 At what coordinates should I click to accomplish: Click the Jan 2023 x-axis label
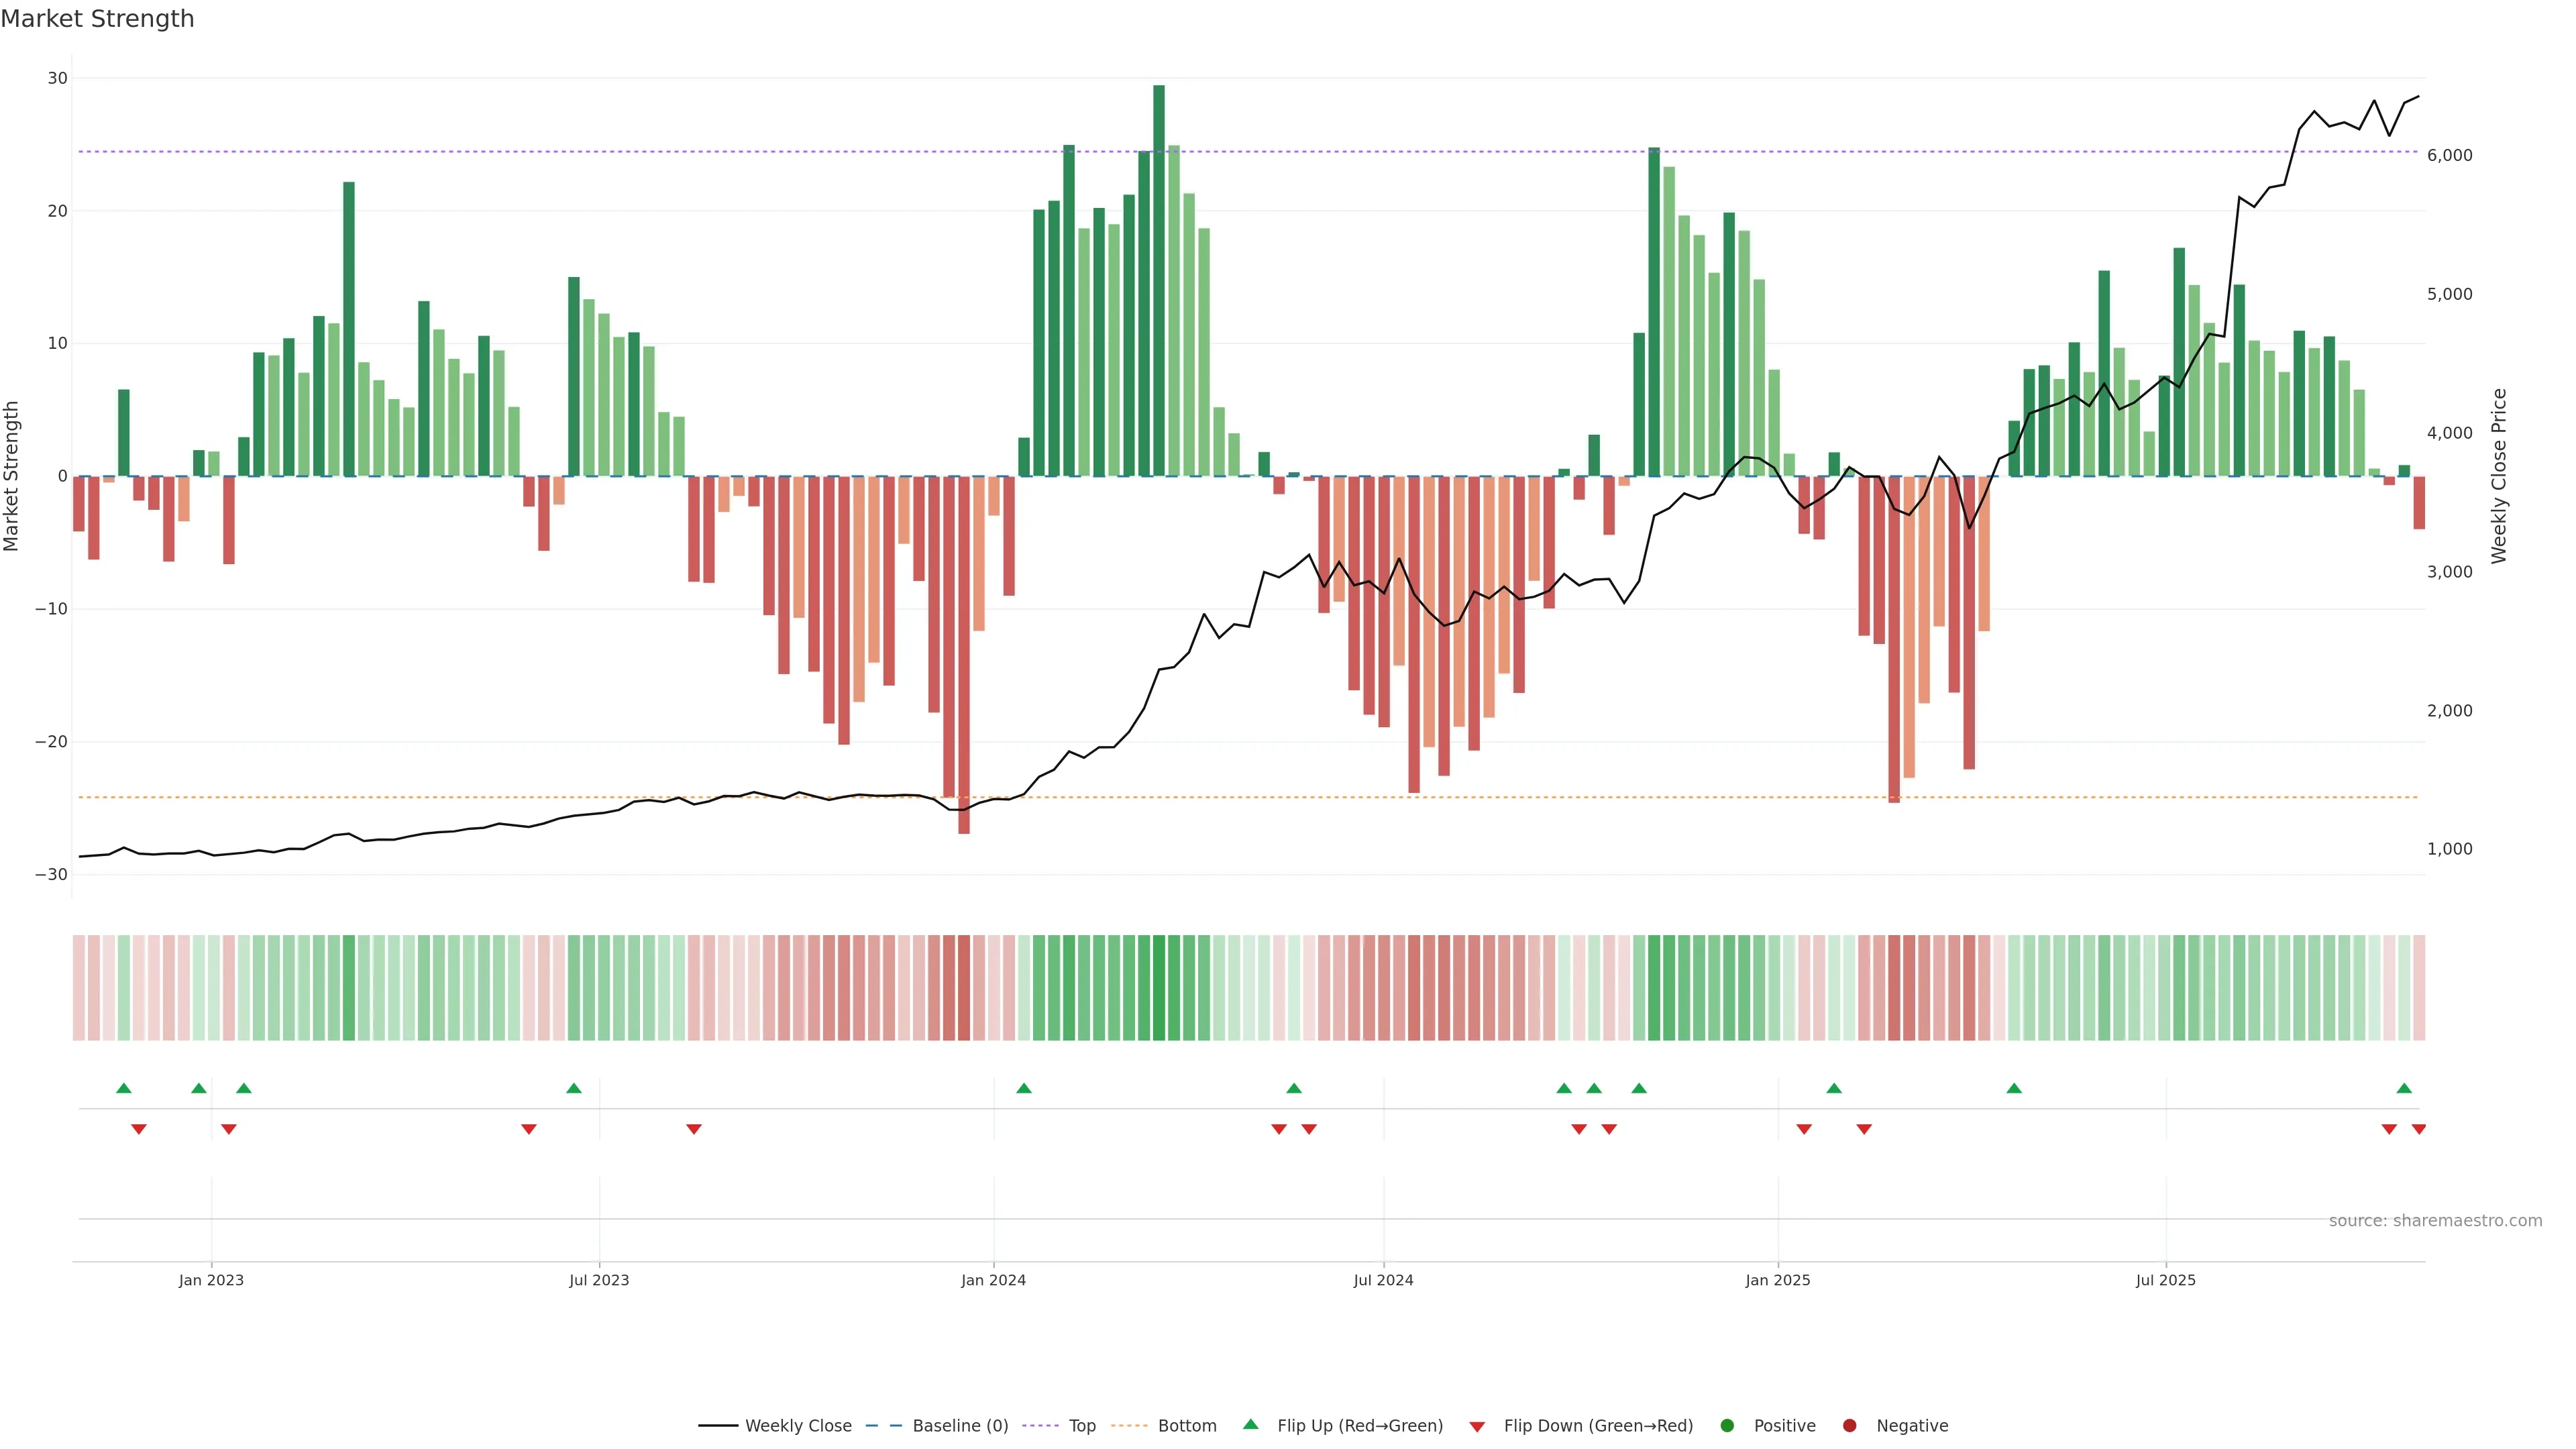(211, 1280)
